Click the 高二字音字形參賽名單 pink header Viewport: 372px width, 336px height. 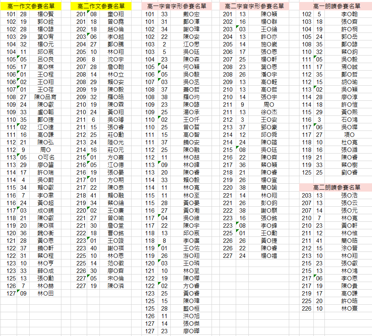[x=254, y=6]
